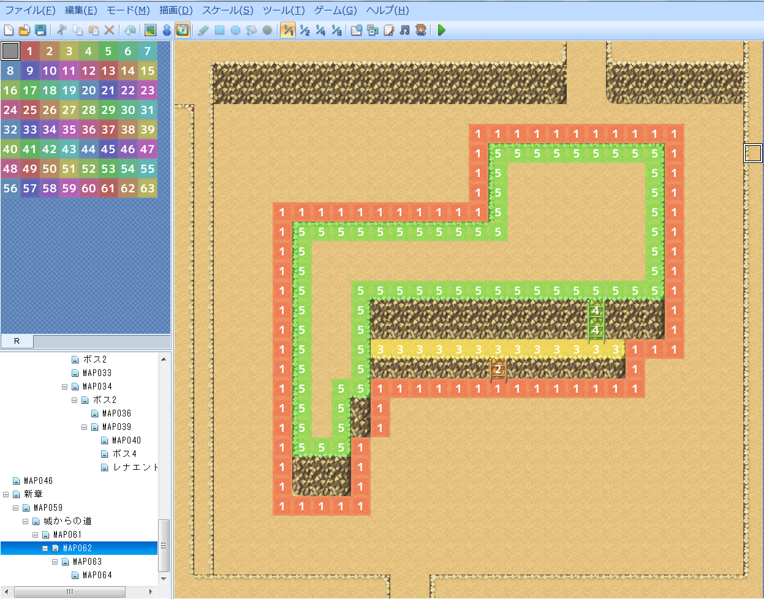Open the モード(M) menu
This screenshot has width=764, height=599.
tap(128, 10)
